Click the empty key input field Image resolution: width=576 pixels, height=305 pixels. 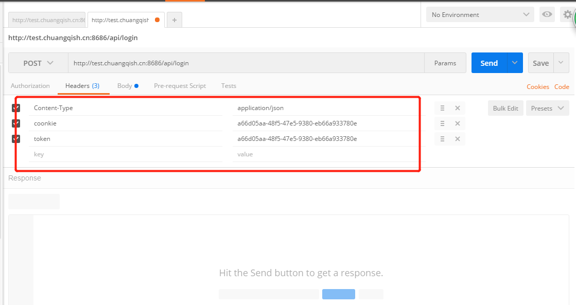pyautogui.click(x=126, y=154)
